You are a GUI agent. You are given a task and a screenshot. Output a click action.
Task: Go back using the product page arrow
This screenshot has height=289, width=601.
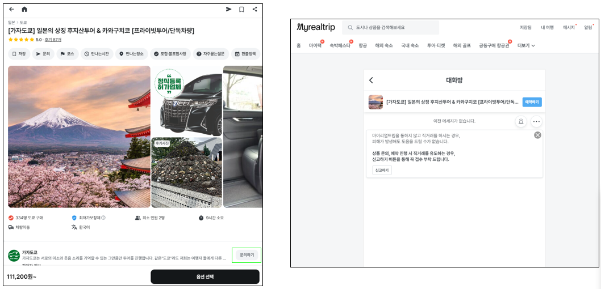point(11,9)
